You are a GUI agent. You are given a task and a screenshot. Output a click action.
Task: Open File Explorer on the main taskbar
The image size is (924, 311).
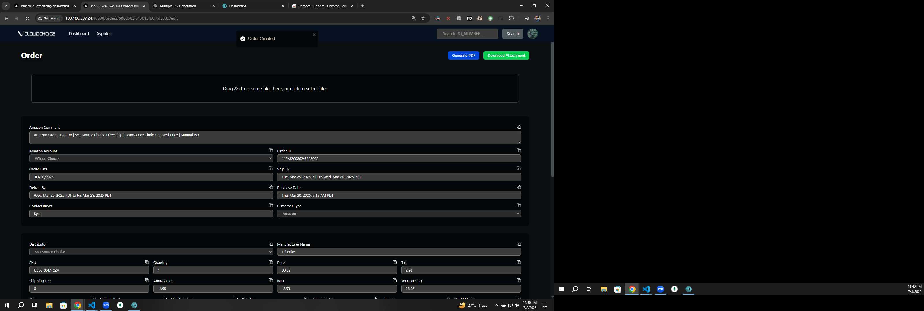click(49, 305)
